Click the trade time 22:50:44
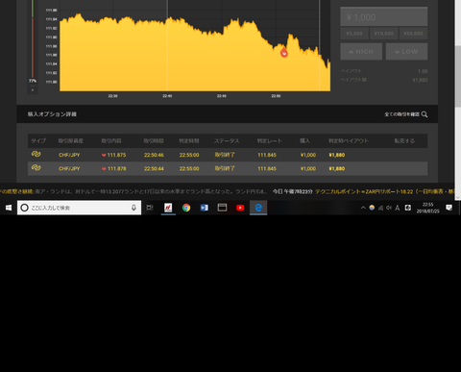461x372 pixels. coord(154,168)
